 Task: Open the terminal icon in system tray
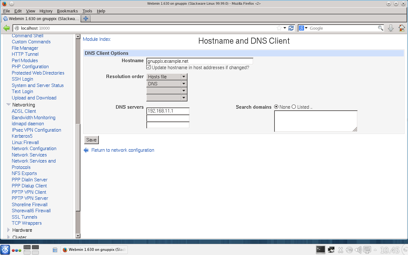pyautogui.click(x=320, y=250)
